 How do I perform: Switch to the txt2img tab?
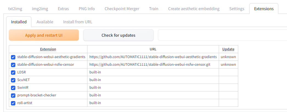[x=15, y=9]
